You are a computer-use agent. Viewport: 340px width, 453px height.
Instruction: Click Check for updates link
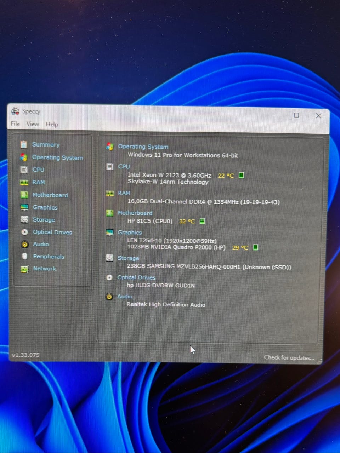(289, 357)
